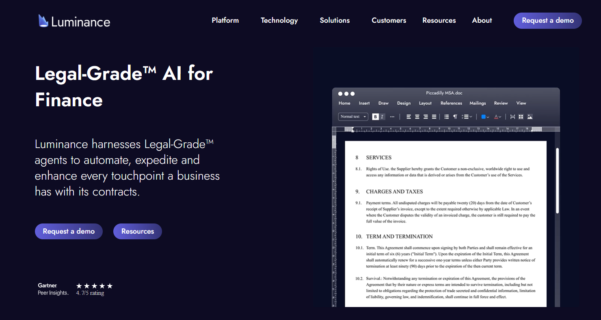This screenshot has width=601, height=320.
Task: Click the Luminance logo
Action: coord(74,21)
